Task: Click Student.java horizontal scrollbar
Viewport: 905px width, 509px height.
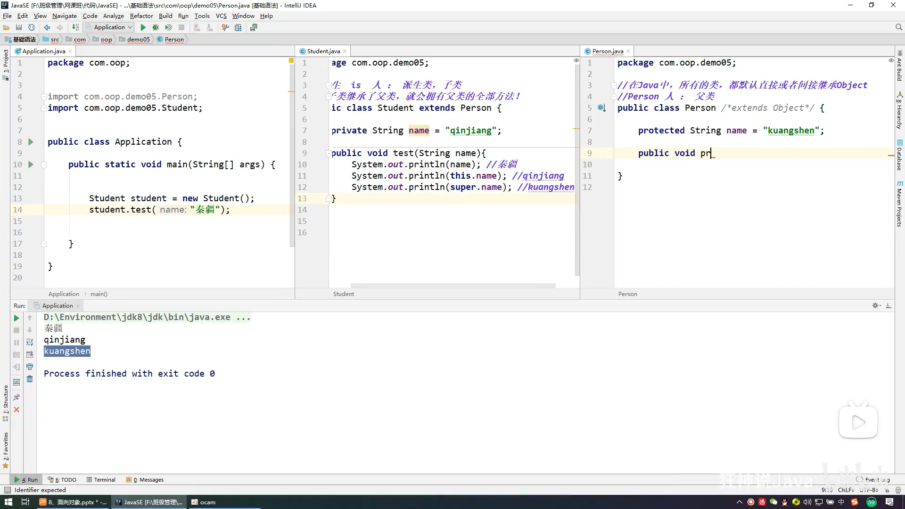Action: pyautogui.click(x=452, y=286)
